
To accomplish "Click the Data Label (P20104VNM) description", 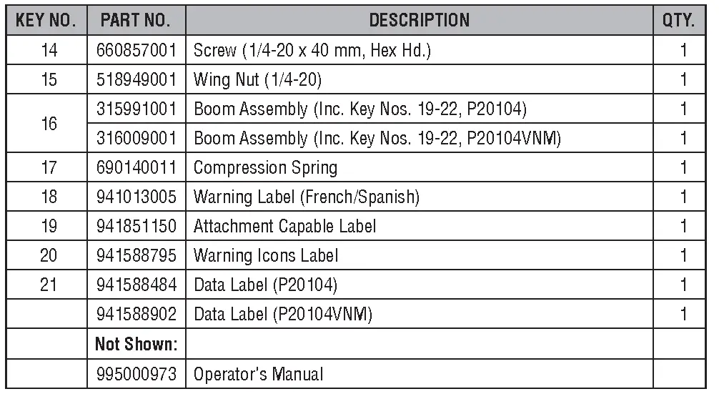I will click(283, 314).
